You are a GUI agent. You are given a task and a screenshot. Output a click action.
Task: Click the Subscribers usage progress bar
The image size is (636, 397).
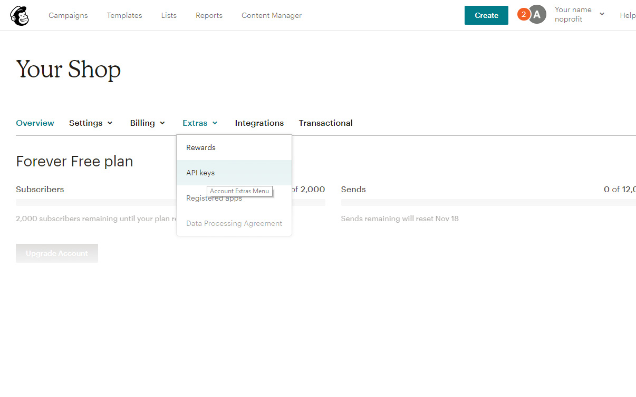coord(170,202)
